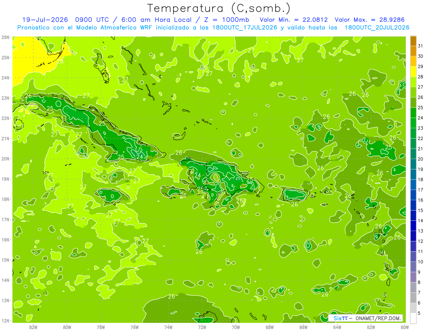The height and width of the screenshot is (332, 430).
Task: Click the 60W longitude axis label
Action: pos(405,327)
